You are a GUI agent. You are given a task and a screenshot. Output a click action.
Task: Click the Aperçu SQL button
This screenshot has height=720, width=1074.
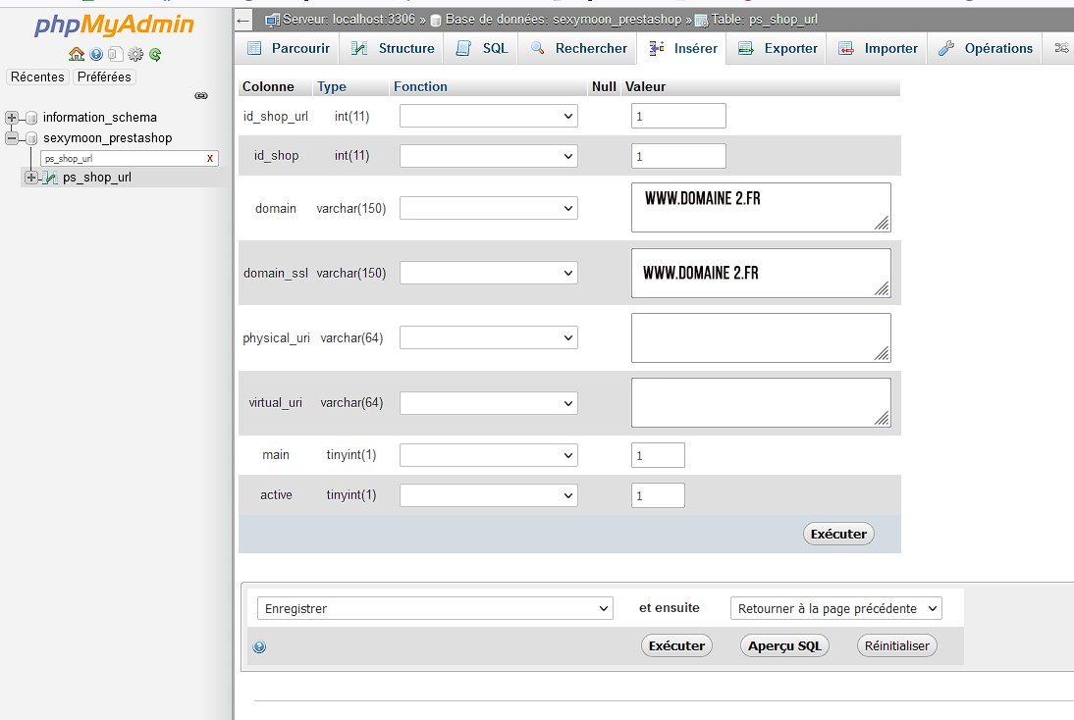point(785,645)
